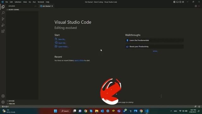This screenshot has height=114, width=202.
Task: Open the Windows Start menu
Action: tap(56, 111)
